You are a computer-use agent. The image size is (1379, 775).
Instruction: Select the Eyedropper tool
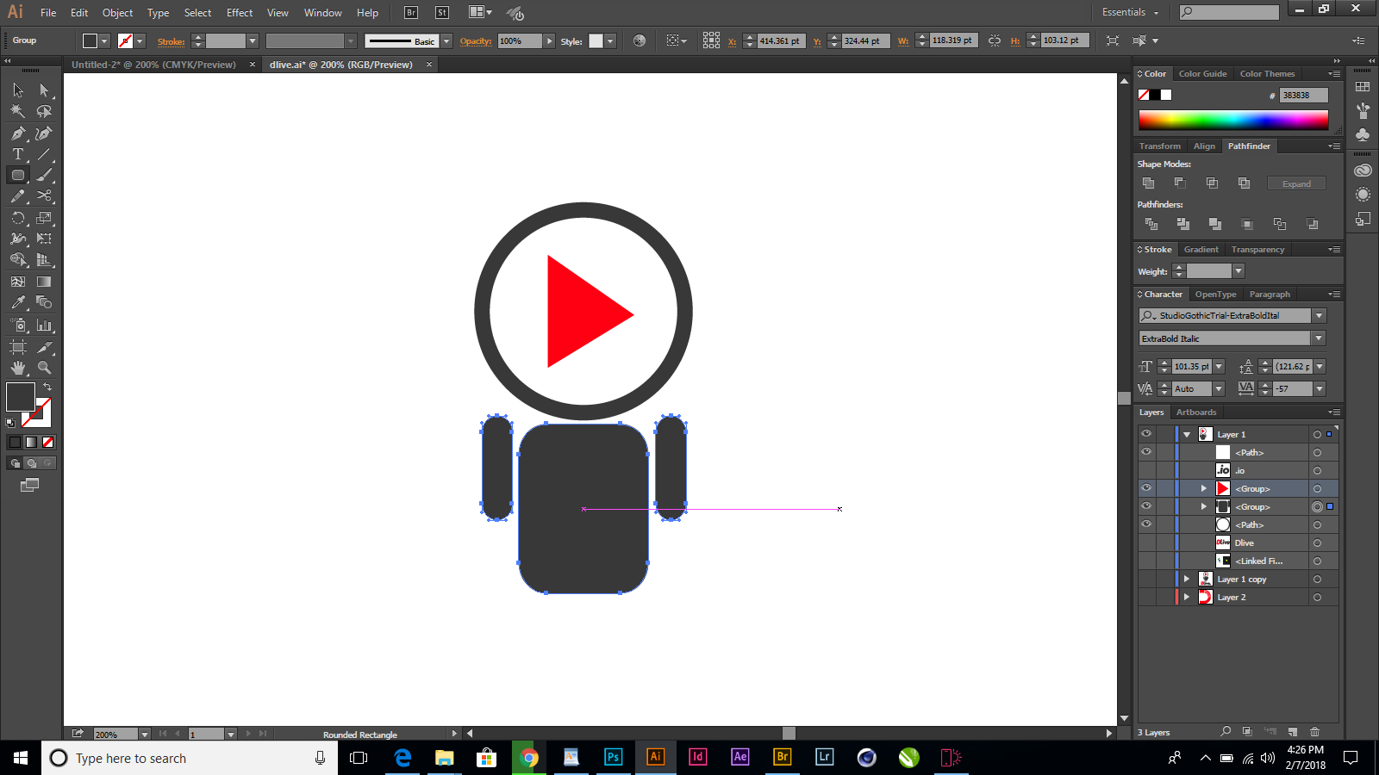pyautogui.click(x=17, y=302)
